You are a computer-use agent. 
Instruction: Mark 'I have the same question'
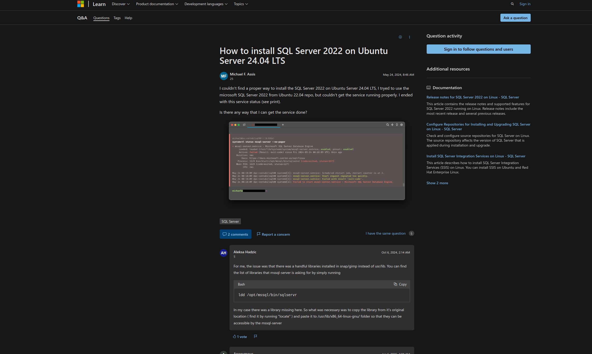click(x=385, y=233)
